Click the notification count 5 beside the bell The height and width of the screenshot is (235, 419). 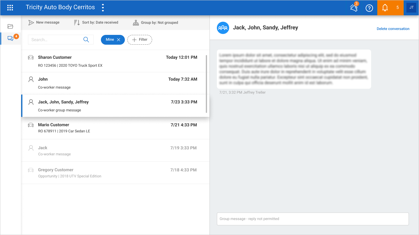click(x=398, y=8)
